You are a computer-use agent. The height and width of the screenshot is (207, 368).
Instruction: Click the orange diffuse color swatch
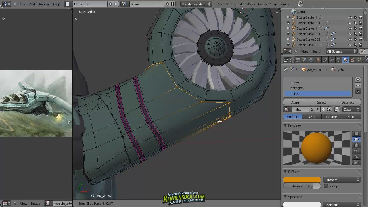point(302,180)
